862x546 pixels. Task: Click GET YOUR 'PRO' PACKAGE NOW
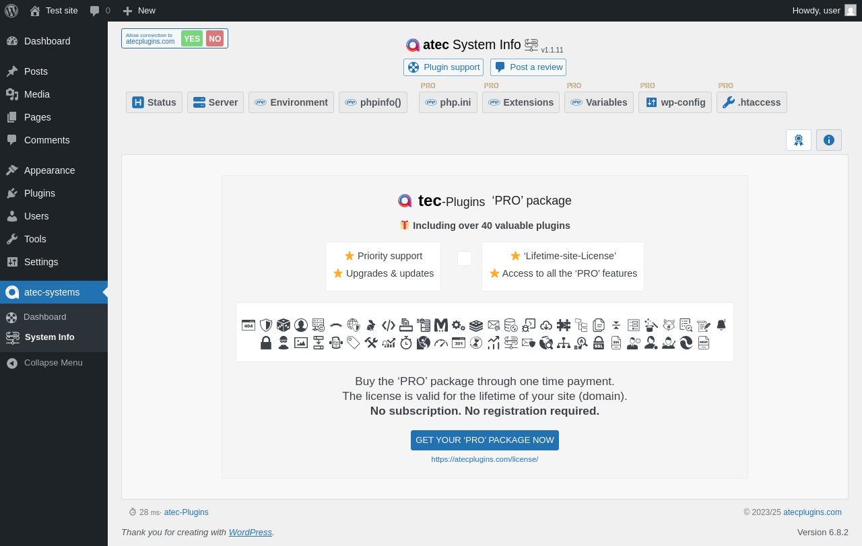485,440
